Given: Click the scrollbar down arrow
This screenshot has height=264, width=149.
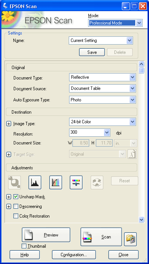Looking at the screenshot, I should pos(141,219).
